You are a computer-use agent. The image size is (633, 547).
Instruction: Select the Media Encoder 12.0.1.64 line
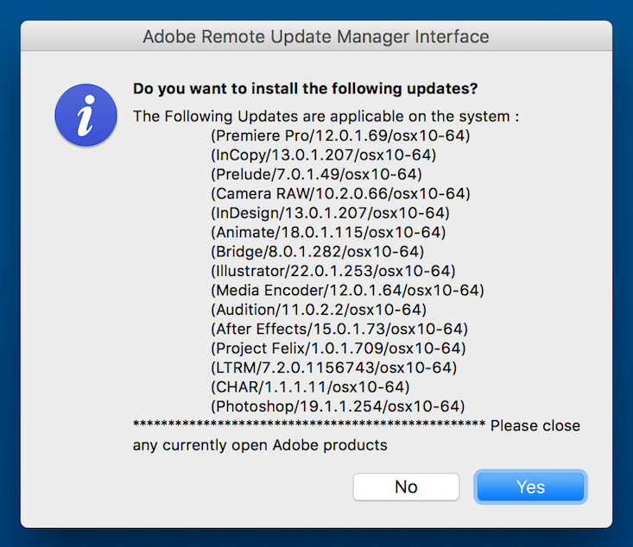tap(347, 291)
